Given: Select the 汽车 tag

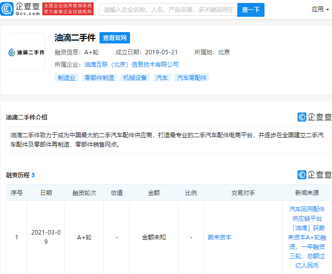Looking at the screenshot, I should click(x=162, y=78).
